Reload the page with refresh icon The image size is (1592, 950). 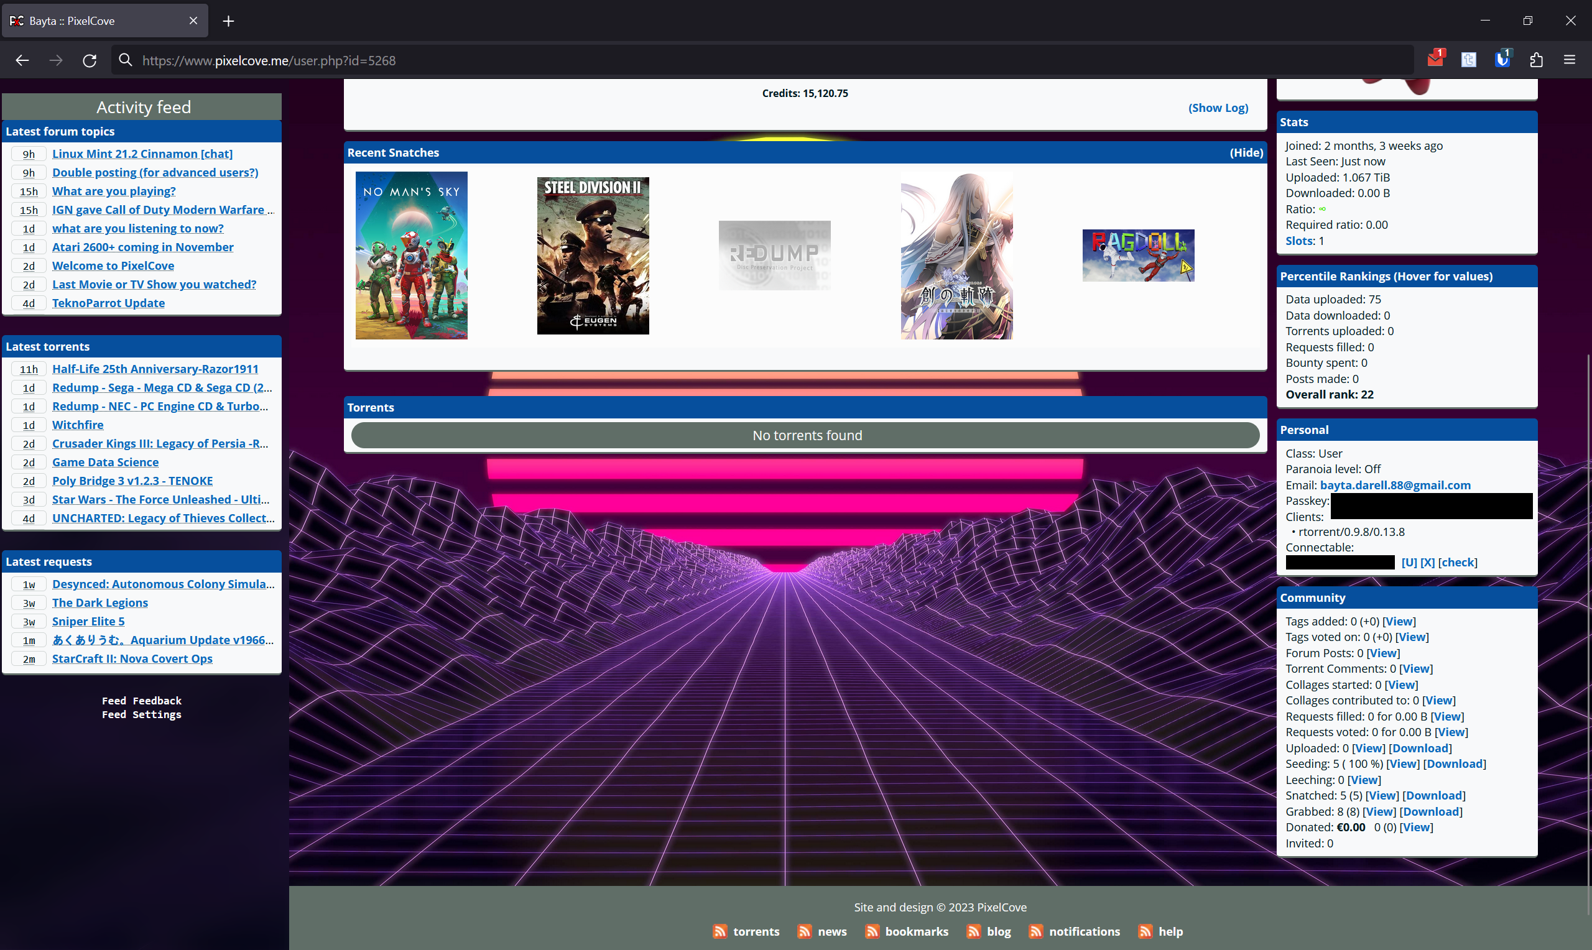pyautogui.click(x=90, y=60)
